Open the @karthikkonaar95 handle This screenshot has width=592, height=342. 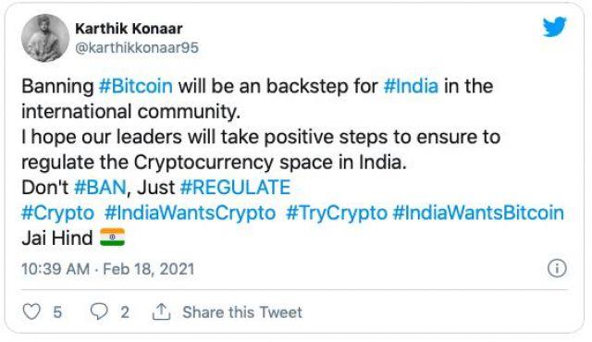[137, 48]
